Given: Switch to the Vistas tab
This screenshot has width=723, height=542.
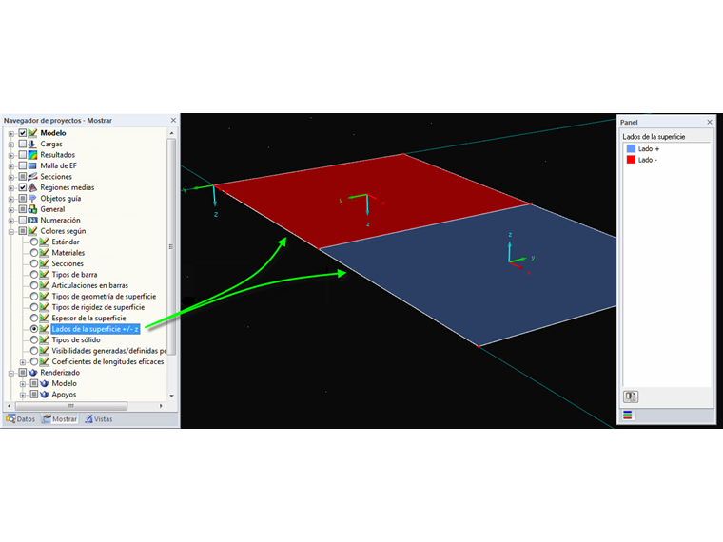Looking at the screenshot, I should click(99, 419).
